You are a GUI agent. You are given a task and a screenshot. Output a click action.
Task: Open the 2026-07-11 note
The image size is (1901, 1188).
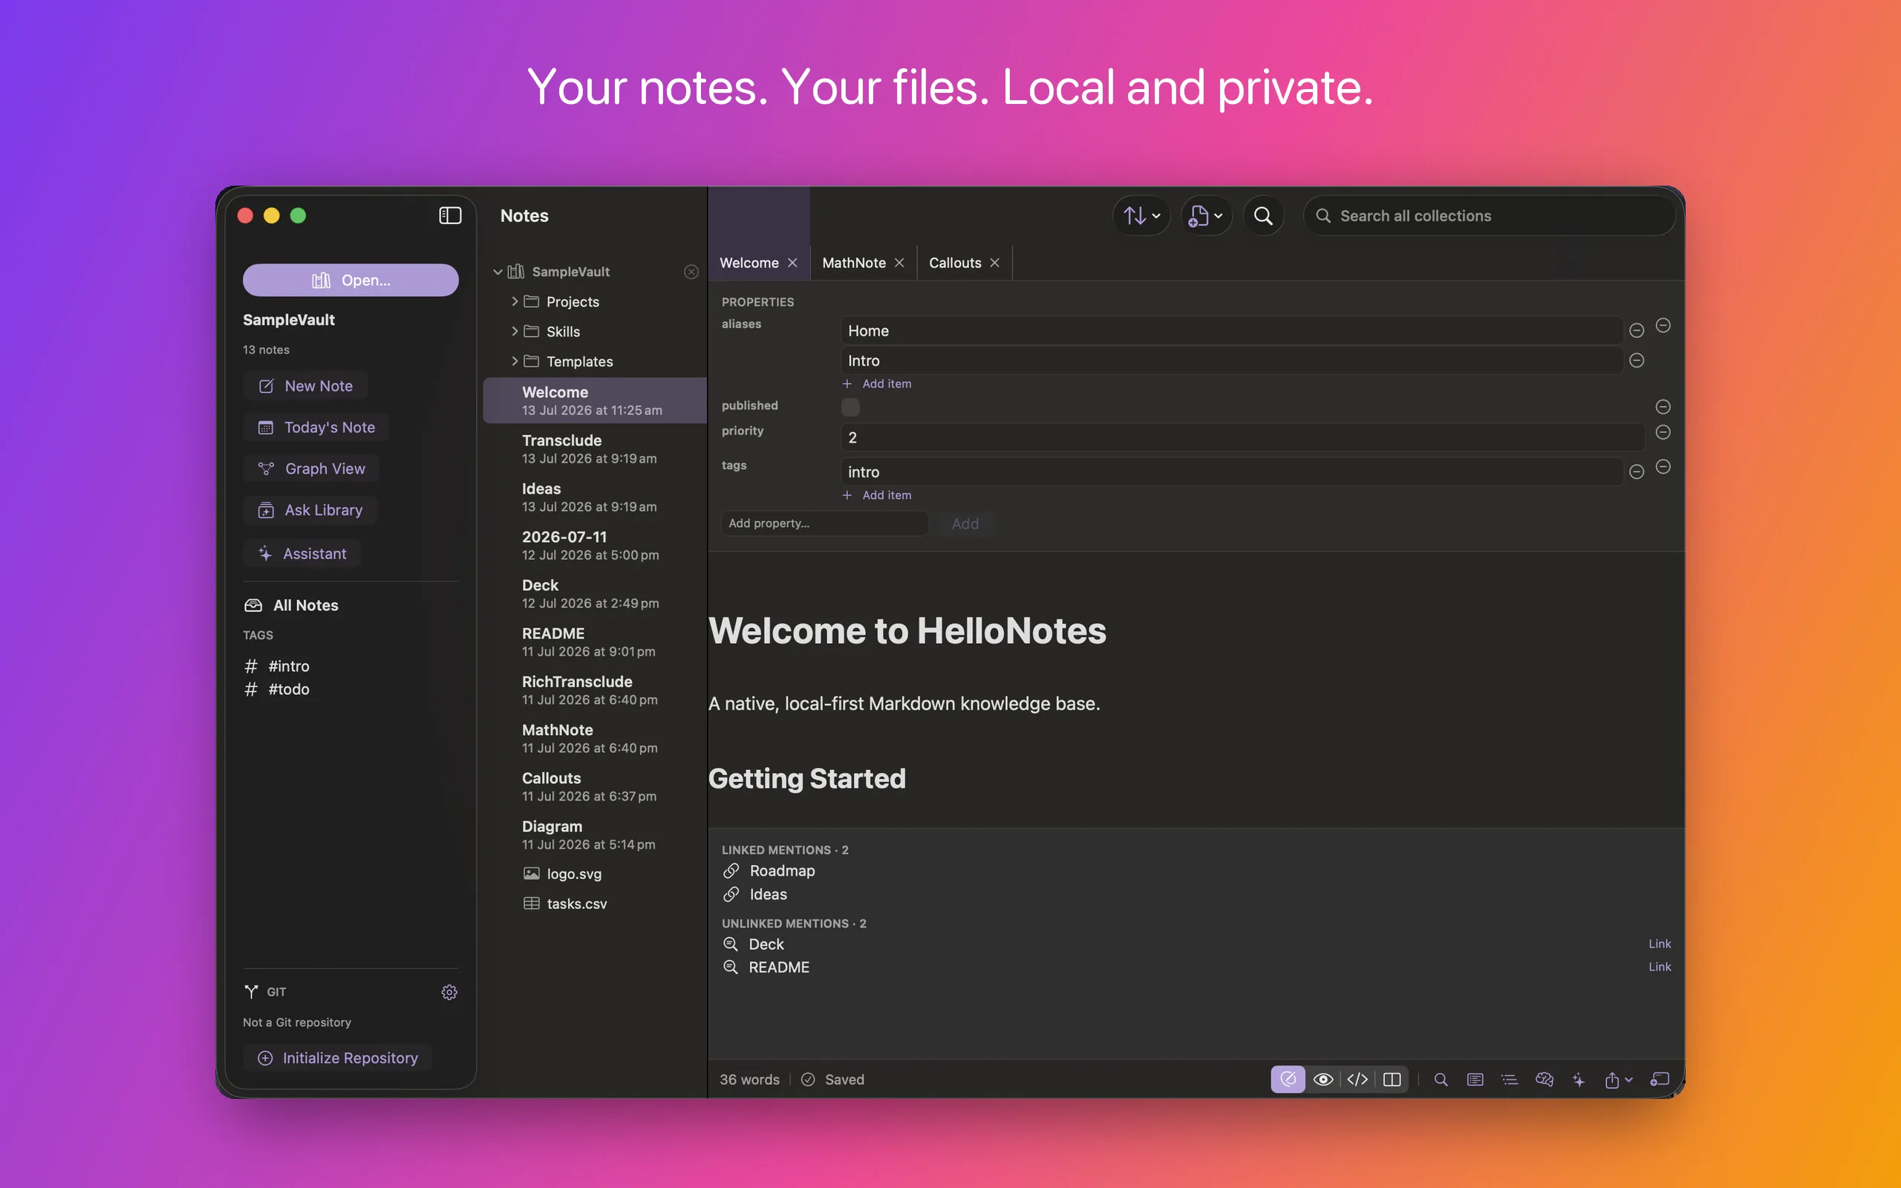(x=595, y=545)
